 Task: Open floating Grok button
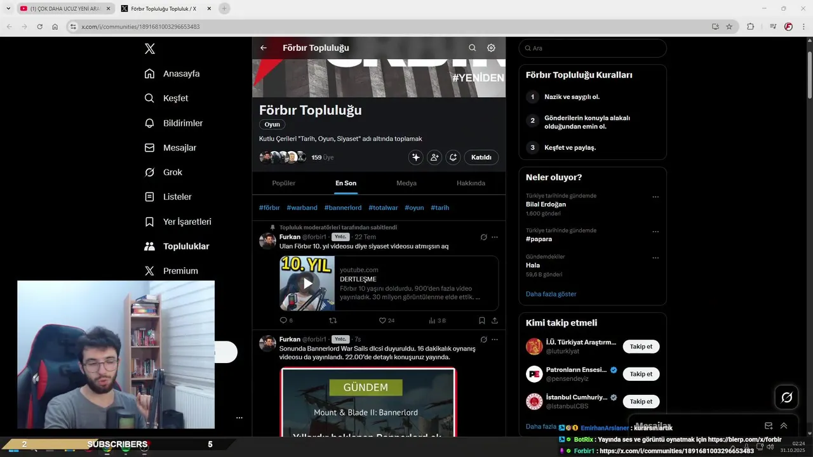coord(786,397)
